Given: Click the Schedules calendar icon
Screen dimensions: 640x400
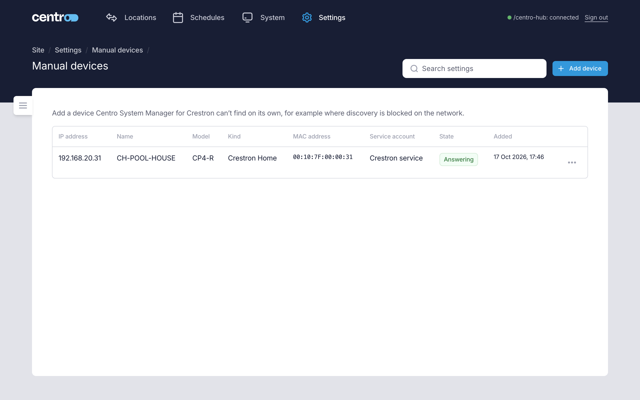Looking at the screenshot, I should pos(178,17).
